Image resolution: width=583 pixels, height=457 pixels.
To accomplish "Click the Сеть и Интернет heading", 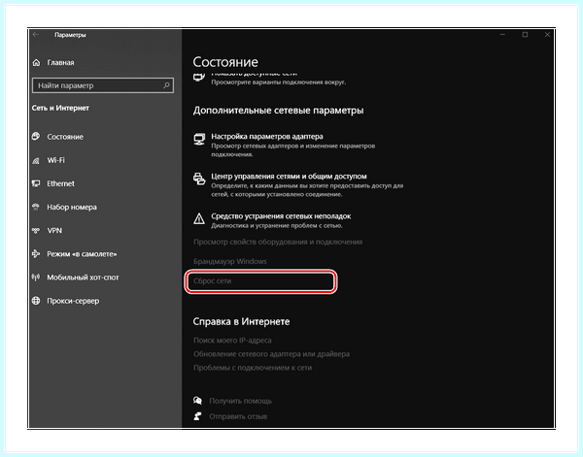I will click(60, 108).
